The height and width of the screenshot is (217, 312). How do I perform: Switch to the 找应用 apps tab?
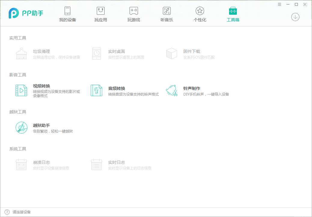pos(100,14)
